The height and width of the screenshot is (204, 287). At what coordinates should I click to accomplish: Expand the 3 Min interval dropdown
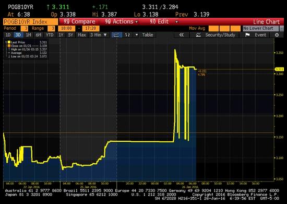coord(99,35)
